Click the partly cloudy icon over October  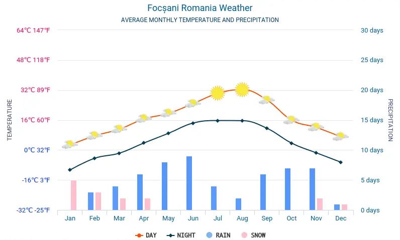[x=291, y=120]
